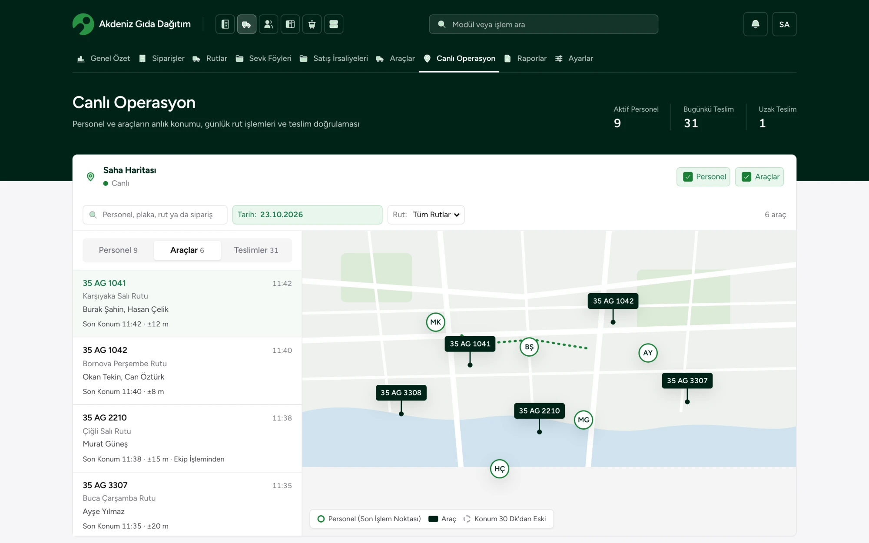The height and width of the screenshot is (543, 869).
Task: Open the table columns module icon
Action: [x=290, y=24]
